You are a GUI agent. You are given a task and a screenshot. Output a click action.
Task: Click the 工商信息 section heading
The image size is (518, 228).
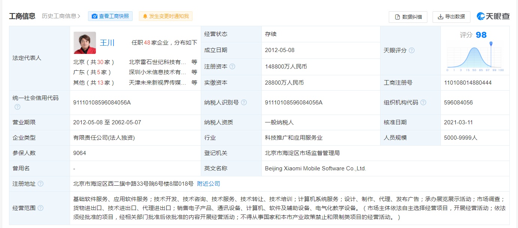tap(22, 16)
